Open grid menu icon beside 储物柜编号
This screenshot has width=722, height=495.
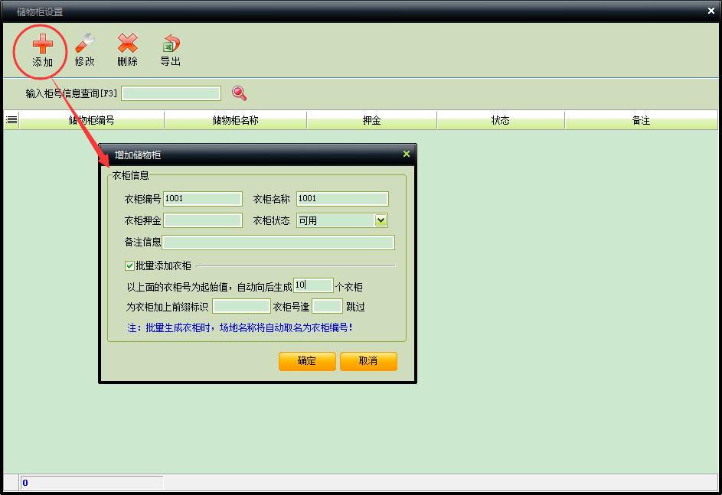pos(11,120)
